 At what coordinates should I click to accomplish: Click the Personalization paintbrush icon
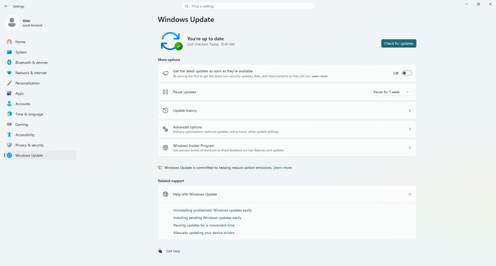point(9,83)
